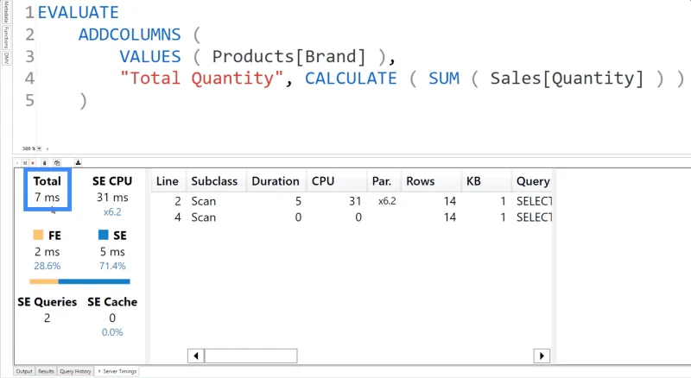Click the Total 7 ms metric
The image size is (691, 378).
pyautogui.click(x=48, y=190)
